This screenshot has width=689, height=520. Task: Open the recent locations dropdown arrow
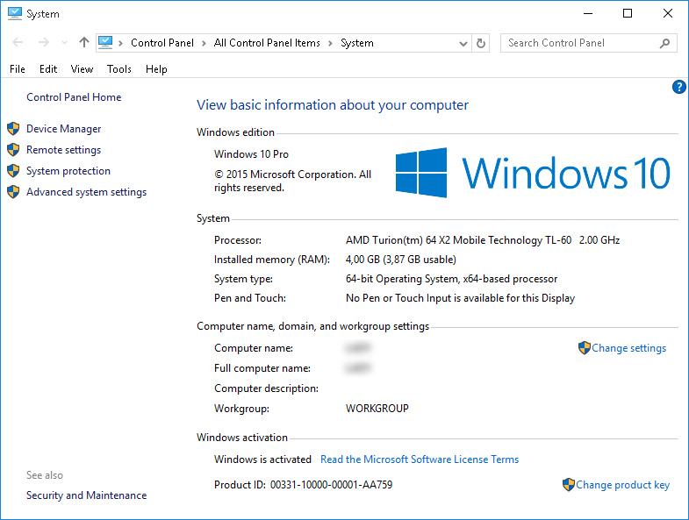tap(65, 43)
